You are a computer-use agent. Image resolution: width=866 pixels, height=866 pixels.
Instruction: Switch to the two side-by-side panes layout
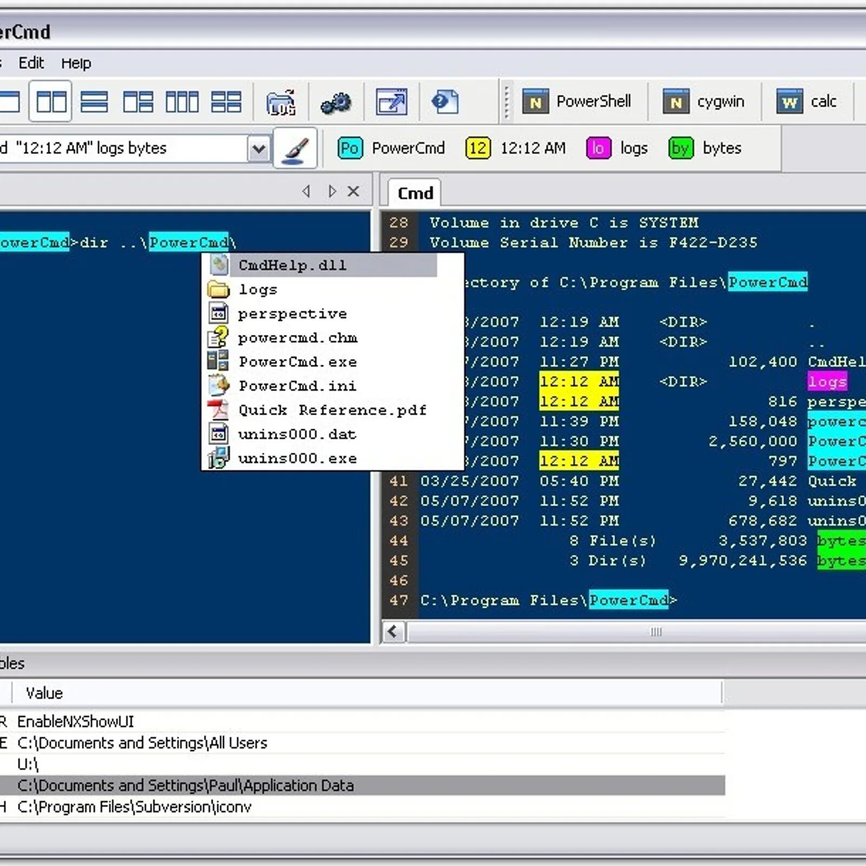[51, 101]
